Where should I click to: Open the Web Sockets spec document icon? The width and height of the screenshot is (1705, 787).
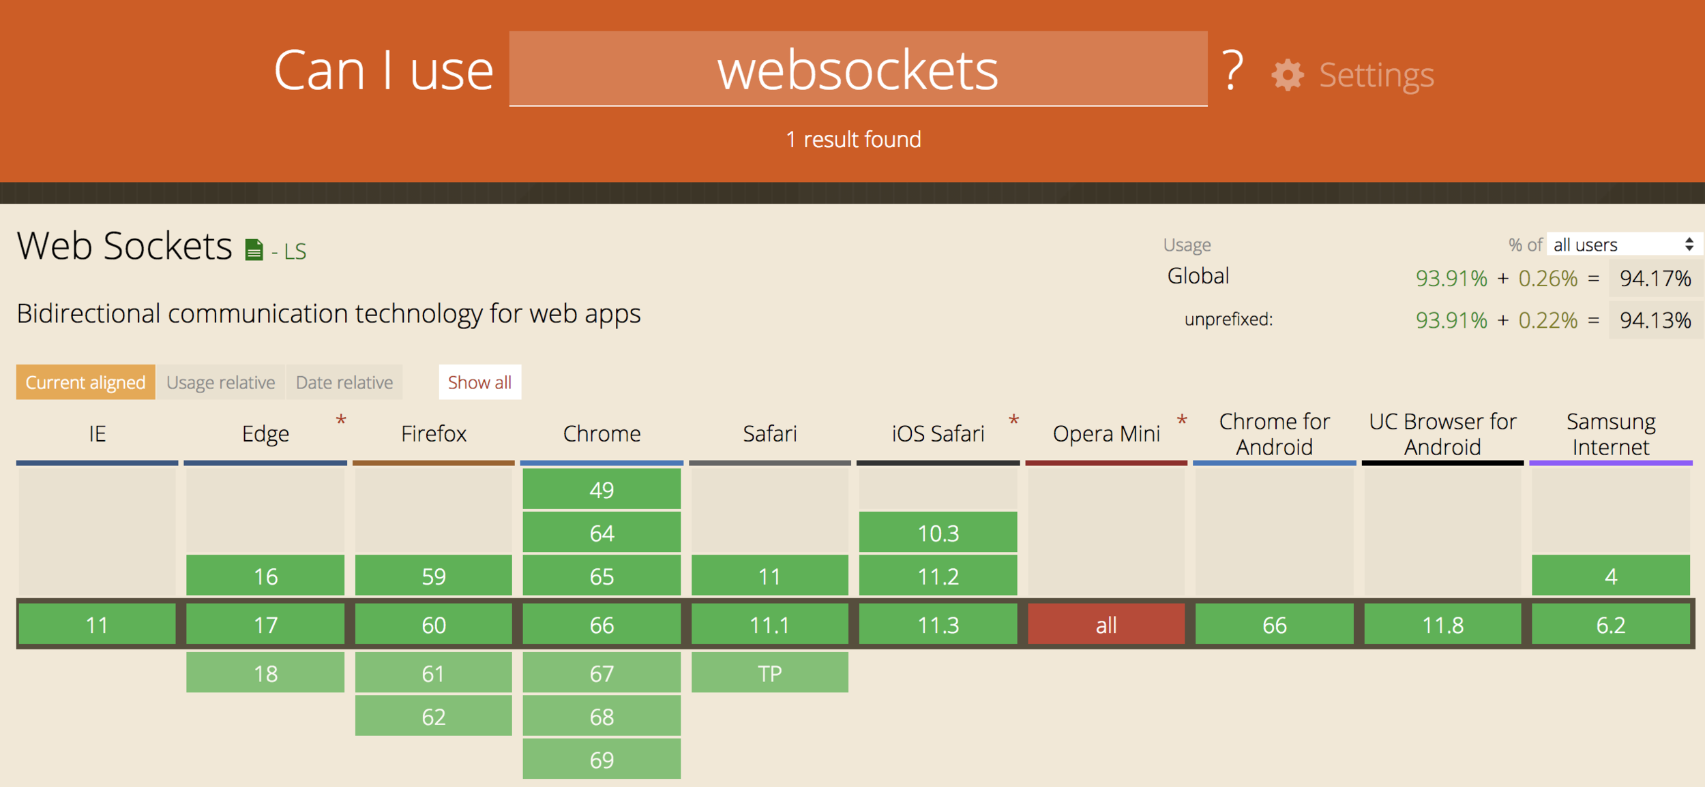[x=254, y=250]
